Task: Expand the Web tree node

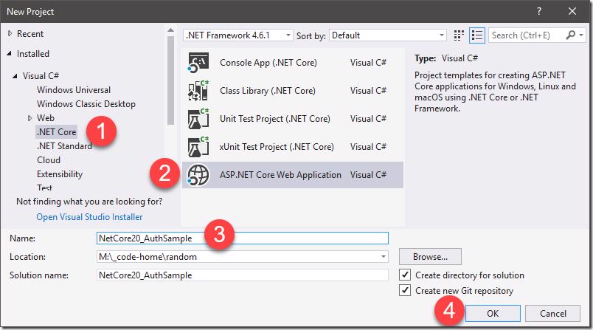Action: pyautogui.click(x=30, y=118)
